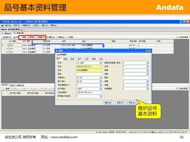Viewport: 190px width, 142px height.
Task: Expand the 状态 (Status) dropdown
Action: click(101, 63)
